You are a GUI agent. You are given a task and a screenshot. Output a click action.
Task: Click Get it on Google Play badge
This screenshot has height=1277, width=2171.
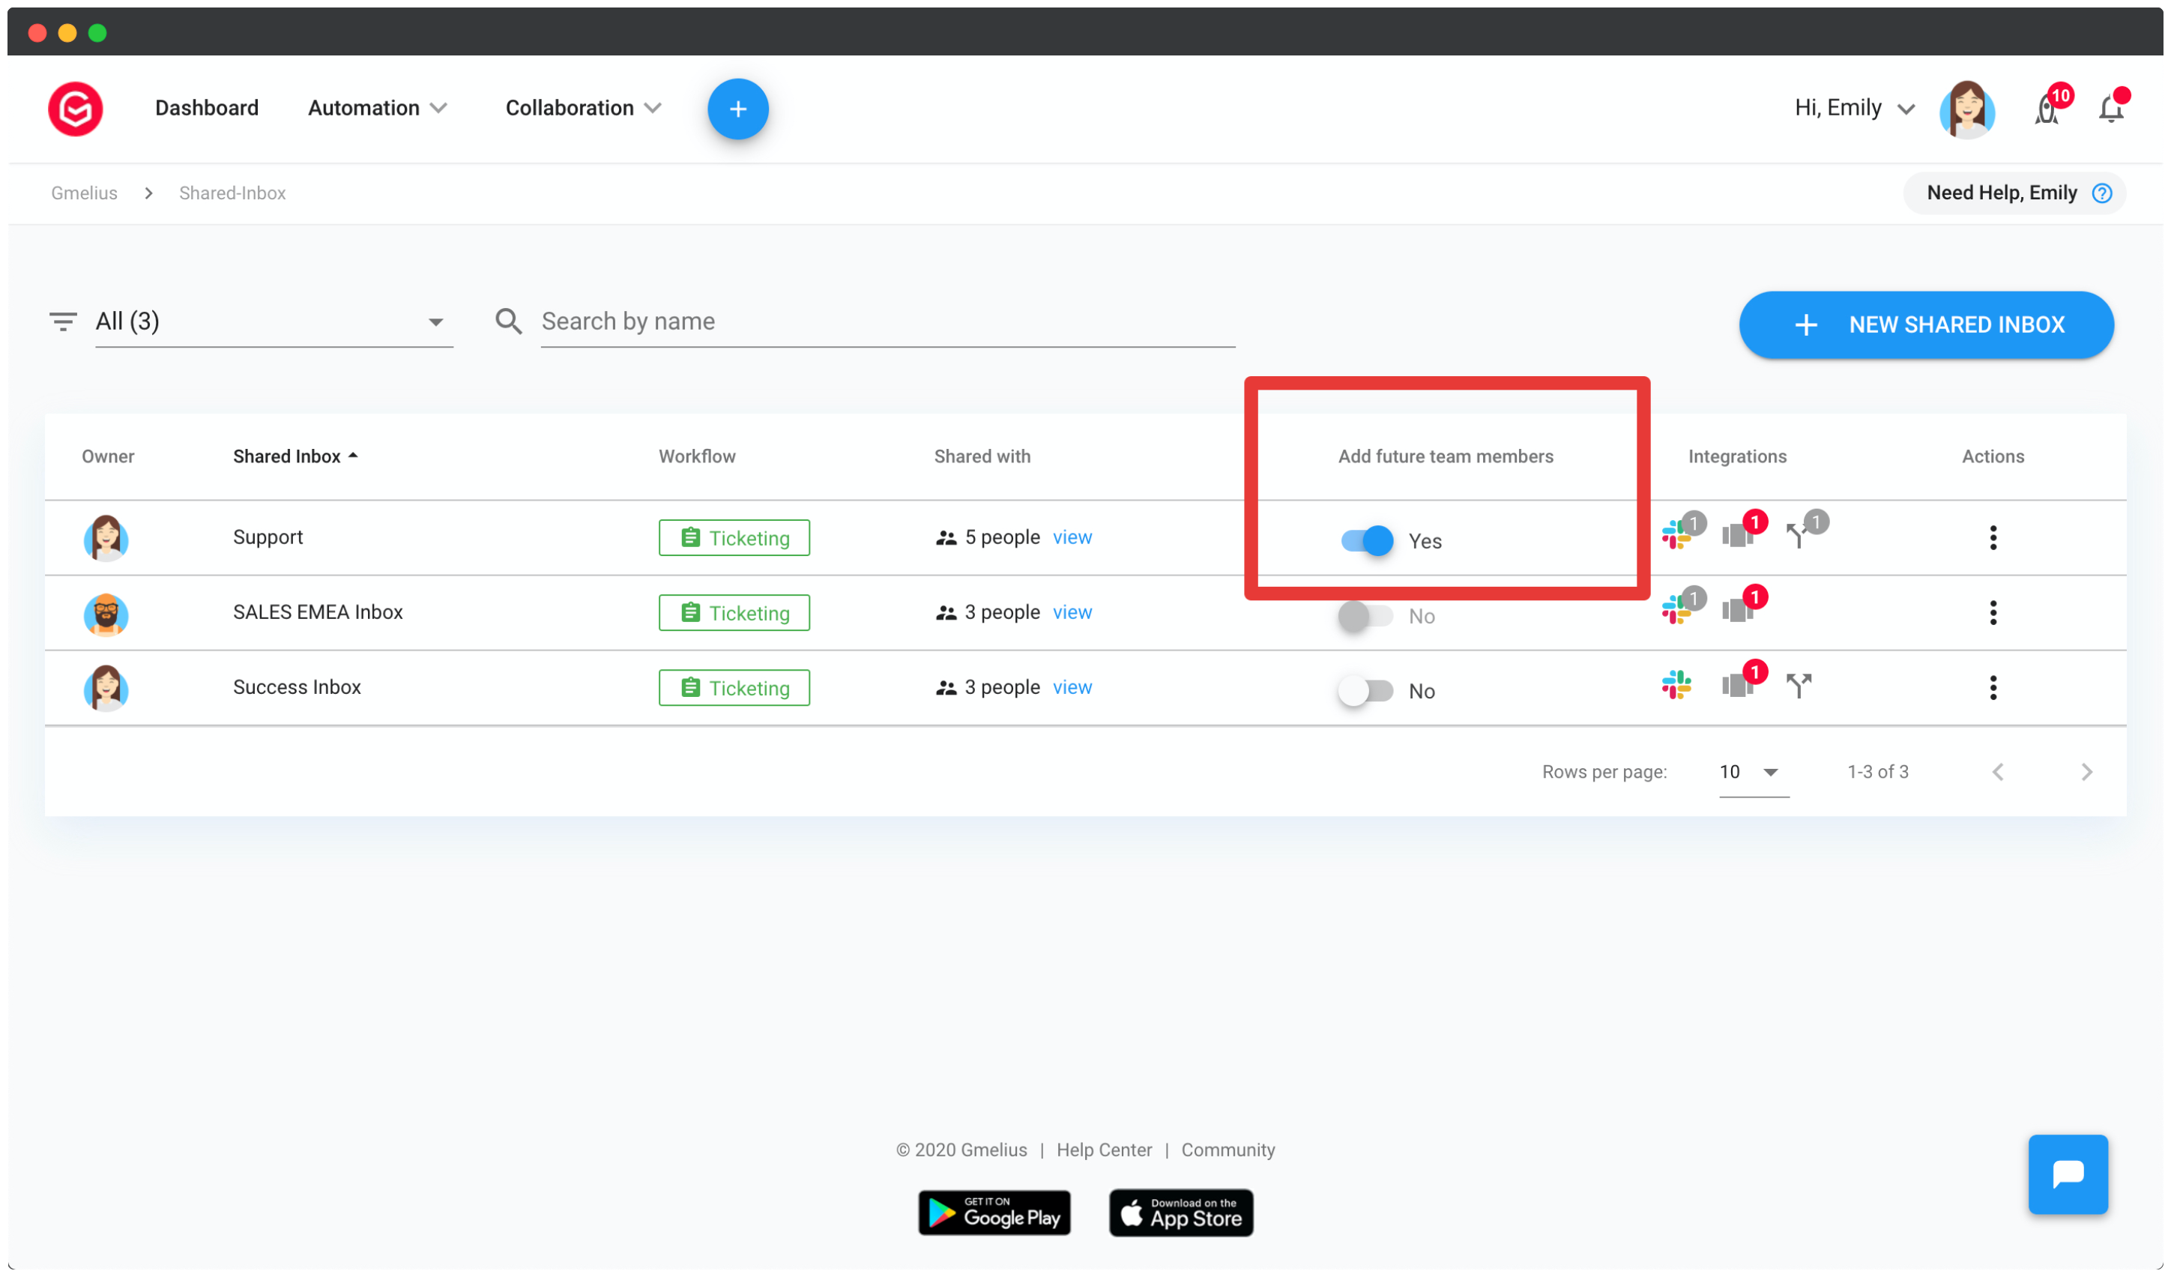coord(994,1213)
